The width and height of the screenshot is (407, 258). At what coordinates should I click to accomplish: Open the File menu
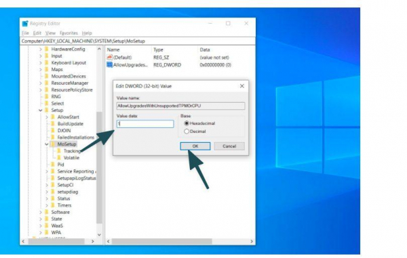click(25, 33)
